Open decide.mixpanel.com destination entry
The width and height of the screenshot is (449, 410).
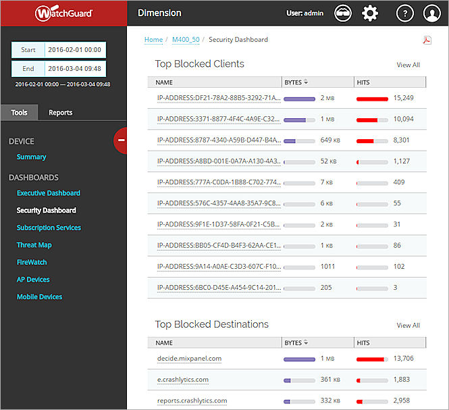point(189,359)
